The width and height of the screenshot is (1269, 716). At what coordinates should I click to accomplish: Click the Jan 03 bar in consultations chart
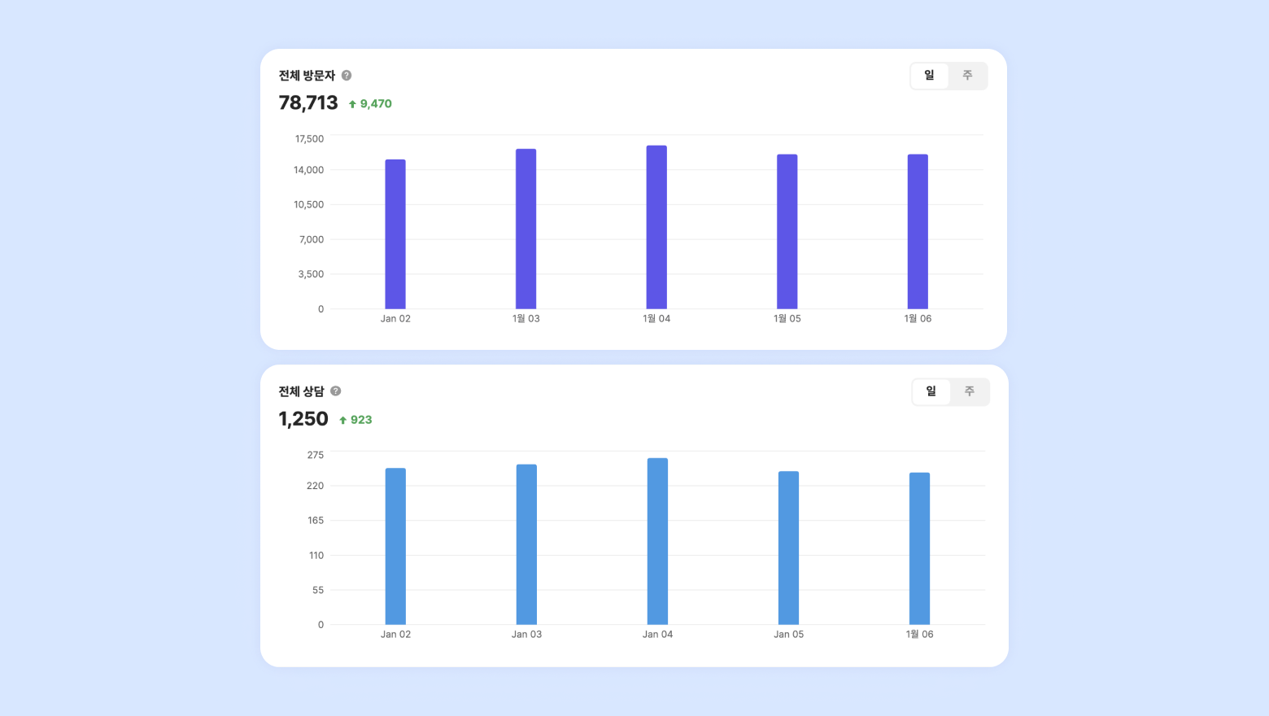526,544
